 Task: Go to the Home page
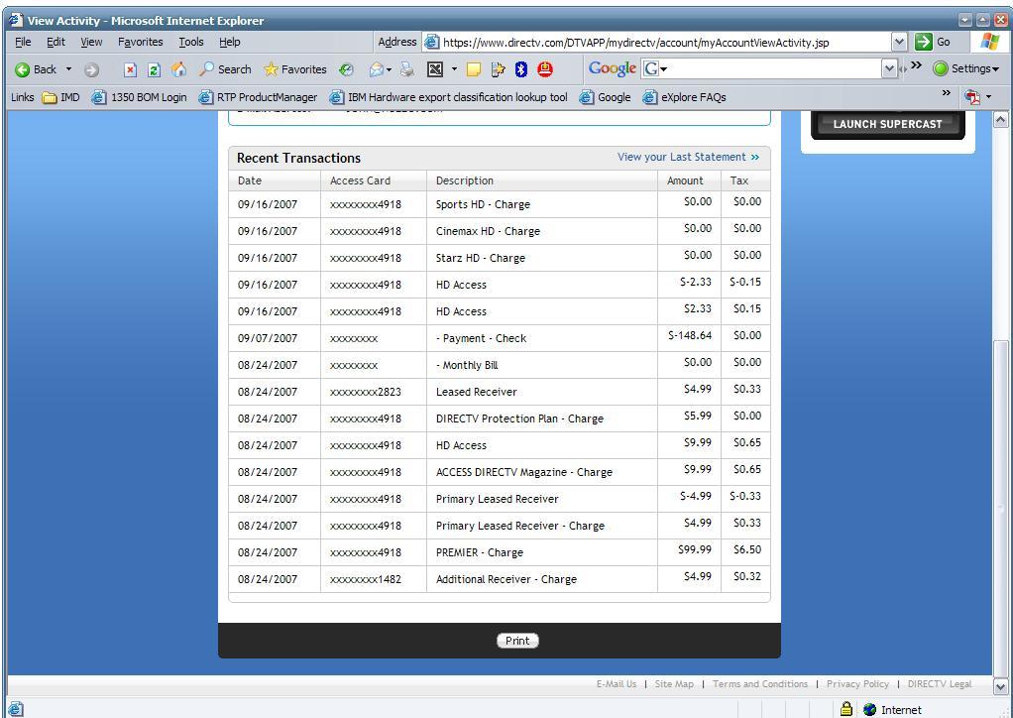(179, 69)
